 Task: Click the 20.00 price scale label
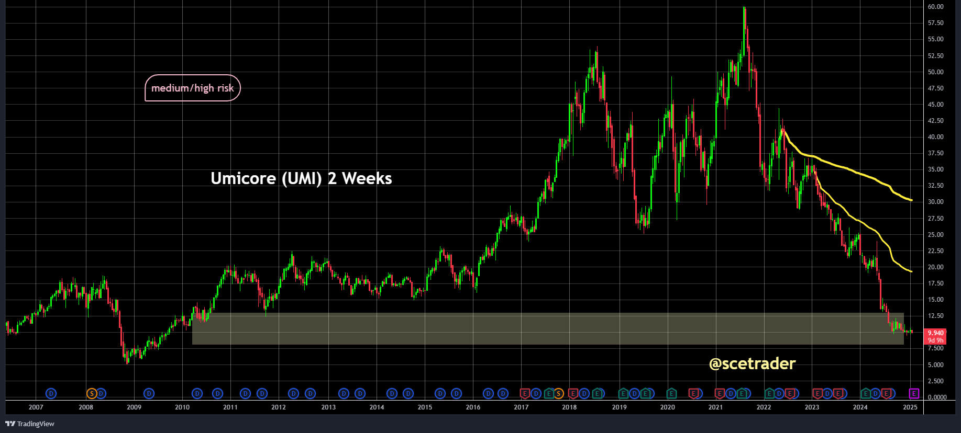tap(935, 267)
